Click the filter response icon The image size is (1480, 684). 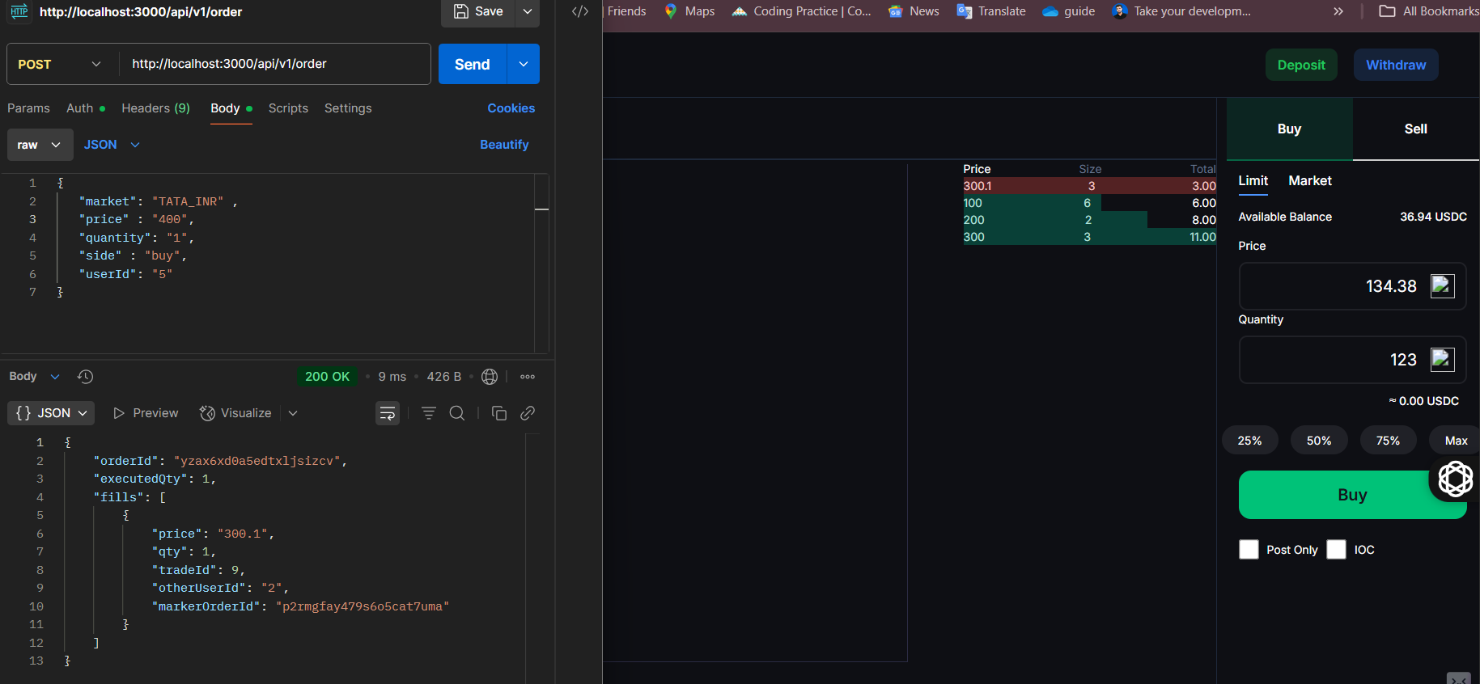(x=429, y=413)
